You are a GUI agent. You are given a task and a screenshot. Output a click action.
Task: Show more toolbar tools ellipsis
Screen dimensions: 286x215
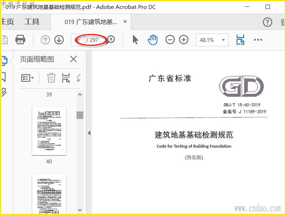click(x=258, y=40)
